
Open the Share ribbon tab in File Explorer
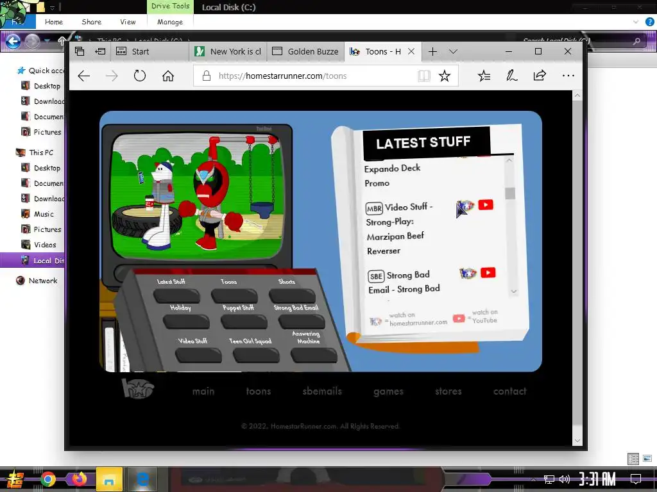(91, 22)
